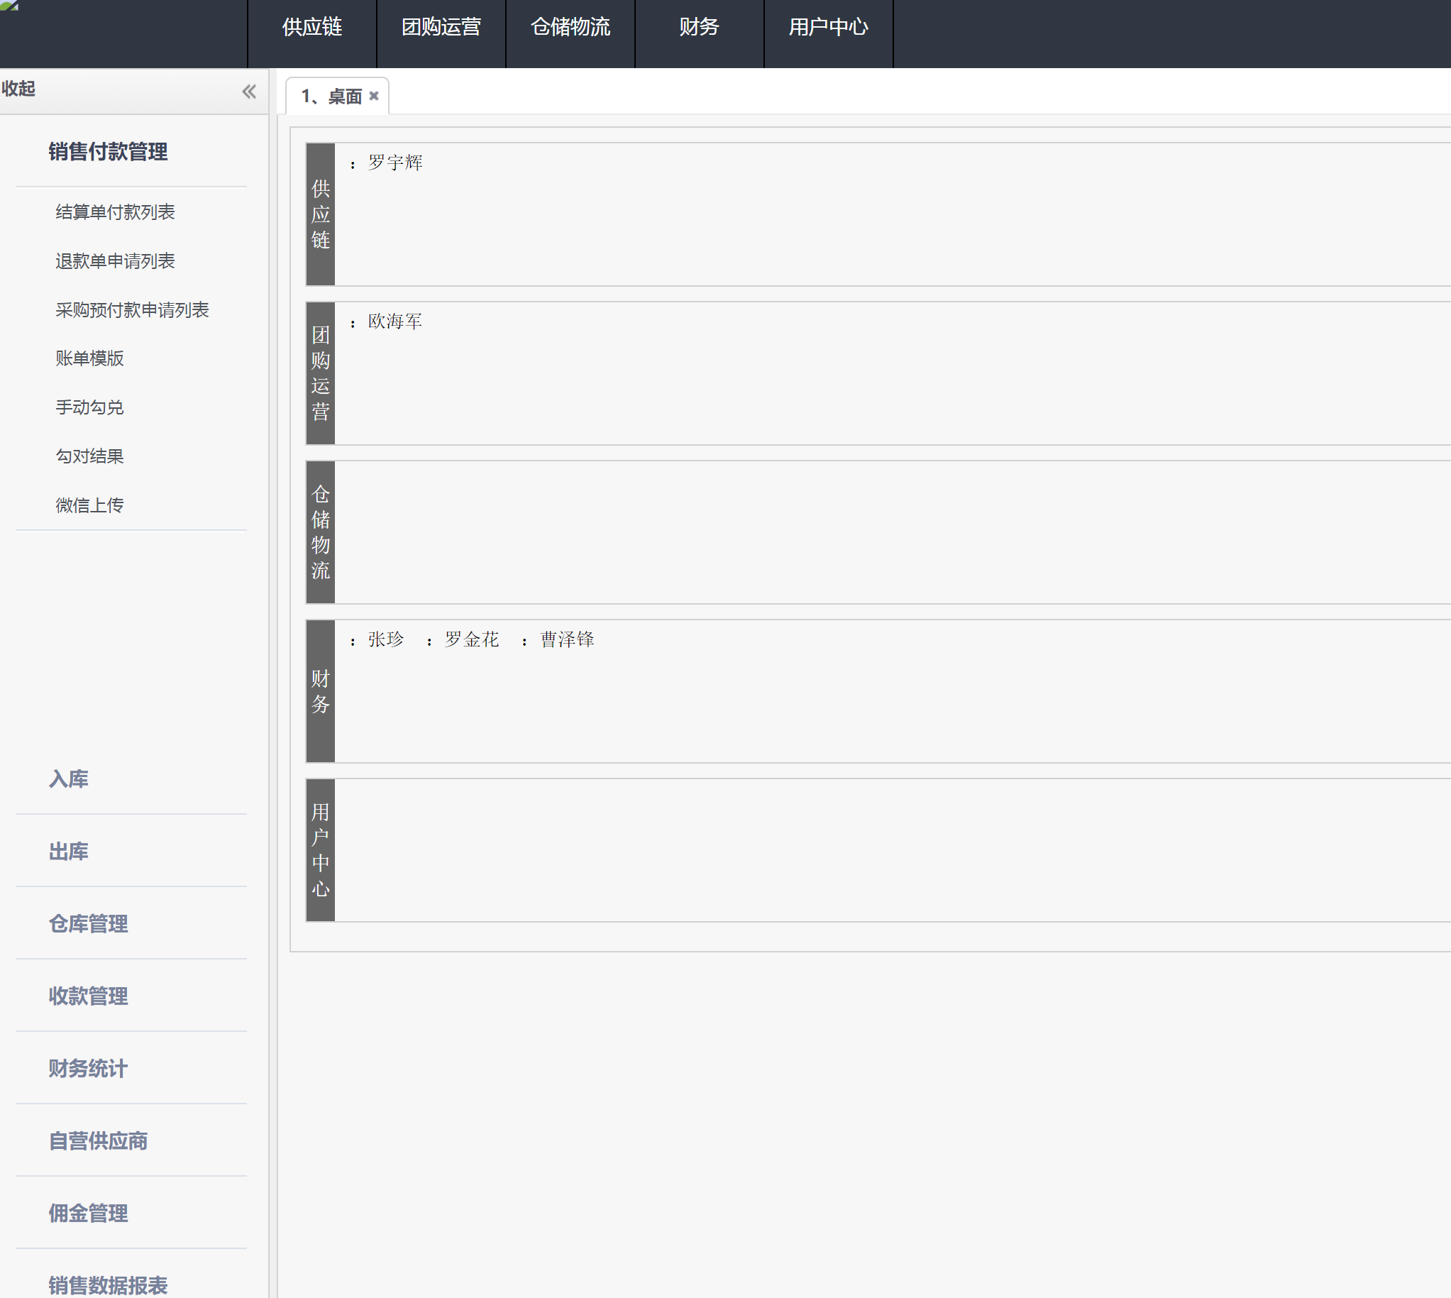The width and height of the screenshot is (1451, 1298).
Task: Select user 张珍 in 财务 panel
Action: (386, 639)
